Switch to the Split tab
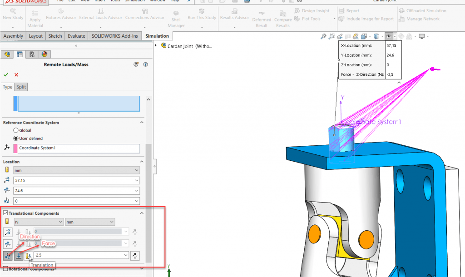The width and height of the screenshot is (465, 277). tap(21, 87)
